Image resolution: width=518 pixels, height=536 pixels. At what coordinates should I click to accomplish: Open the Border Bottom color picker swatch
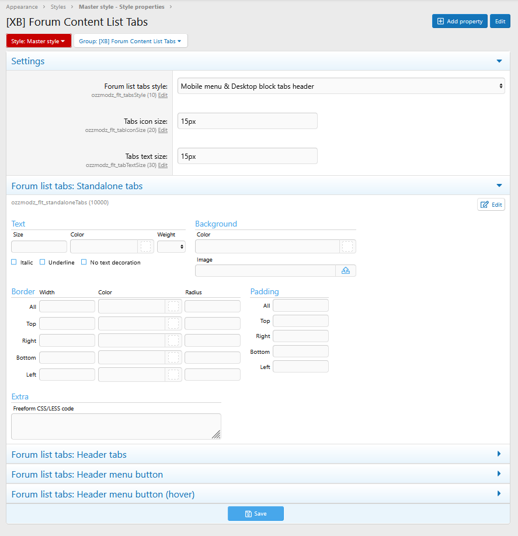pos(173,358)
